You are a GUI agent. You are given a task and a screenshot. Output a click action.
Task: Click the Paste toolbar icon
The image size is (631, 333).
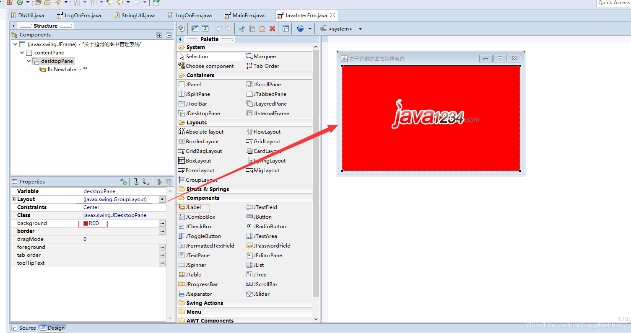(262, 28)
